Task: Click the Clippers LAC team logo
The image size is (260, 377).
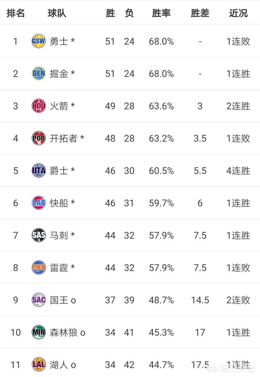Action: click(x=39, y=203)
